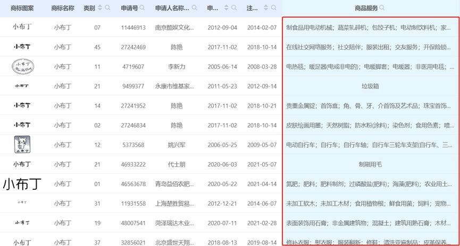Click the trademark image in row 9499377
The width and height of the screenshot is (460, 246).
tap(22, 86)
